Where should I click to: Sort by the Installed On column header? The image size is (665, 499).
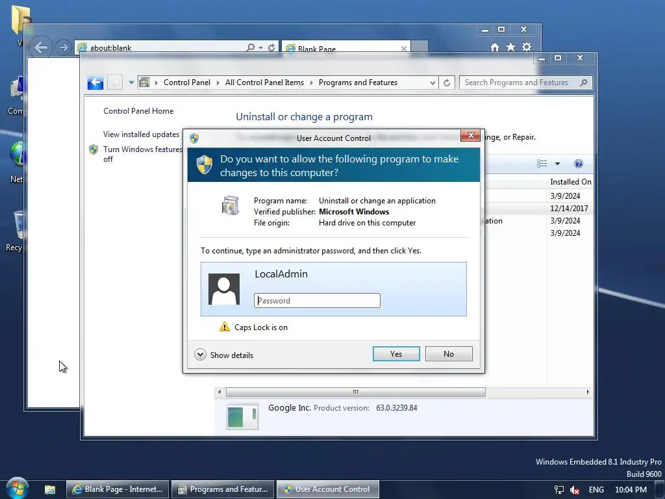click(570, 182)
